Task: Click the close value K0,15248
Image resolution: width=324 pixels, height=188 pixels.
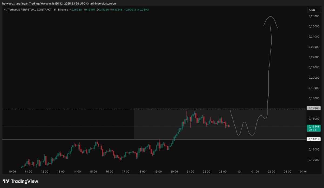Action: (117, 10)
